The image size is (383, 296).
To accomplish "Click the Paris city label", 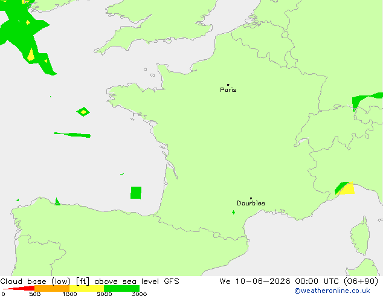I will tap(228, 90).
